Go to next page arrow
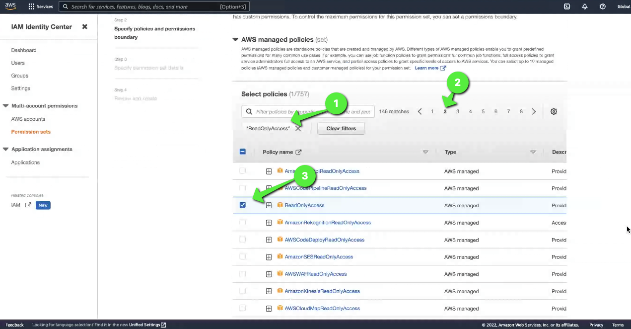Screen dimensions: 631x329 click(534, 111)
